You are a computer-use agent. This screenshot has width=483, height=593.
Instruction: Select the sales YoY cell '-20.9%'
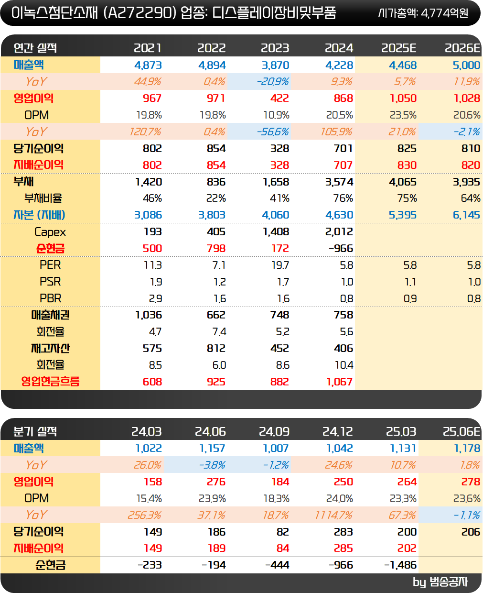pyautogui.click(x=273, y=82)
